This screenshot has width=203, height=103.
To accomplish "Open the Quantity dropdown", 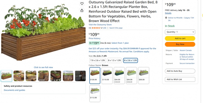I will (180, 32).
